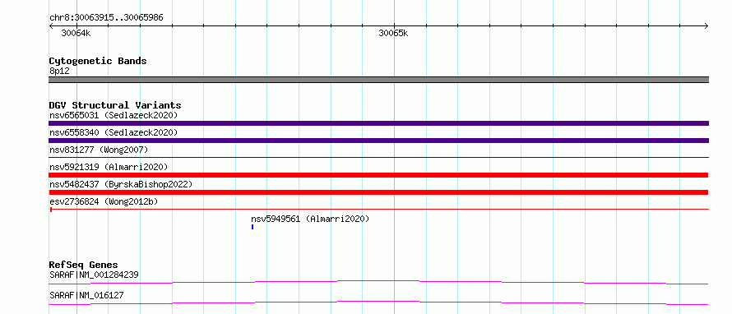This screenshot has height=314, width=732.
Task: Click the left arrowhead of the ruler
Action: tap(51, 25)
